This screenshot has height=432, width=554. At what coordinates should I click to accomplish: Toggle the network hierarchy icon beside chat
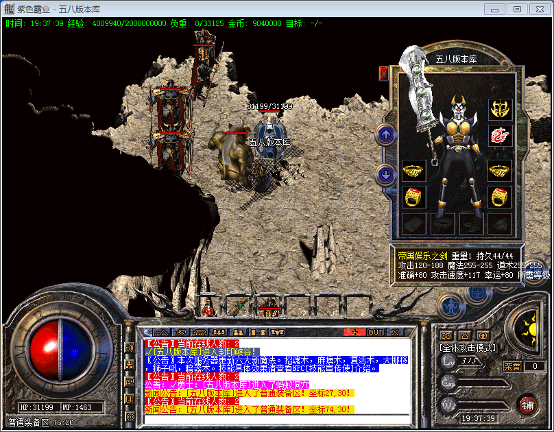pyautogui.click(x=130, y=365)
